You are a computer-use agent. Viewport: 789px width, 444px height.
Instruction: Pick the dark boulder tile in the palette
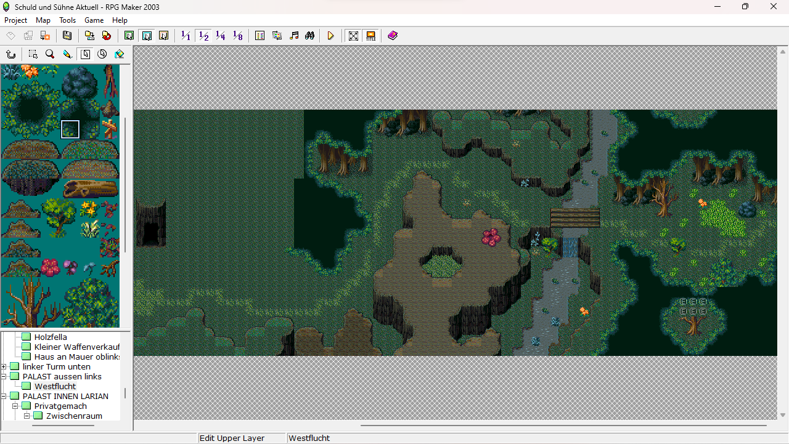point(80,83)
